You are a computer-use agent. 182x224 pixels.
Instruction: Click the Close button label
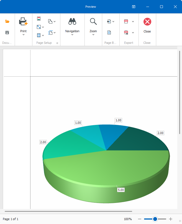147,31
